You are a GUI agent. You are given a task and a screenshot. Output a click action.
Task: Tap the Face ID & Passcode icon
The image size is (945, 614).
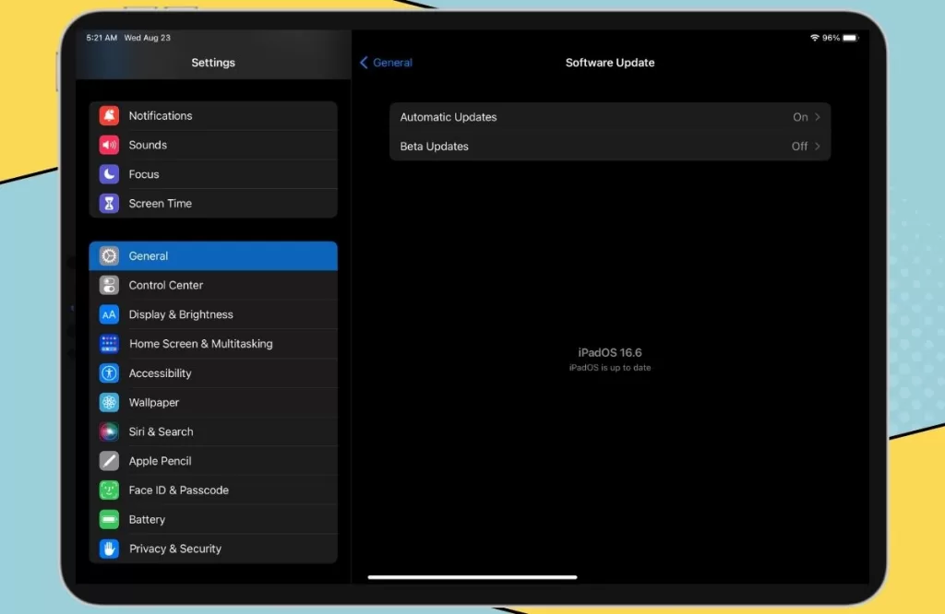(109, 490)
